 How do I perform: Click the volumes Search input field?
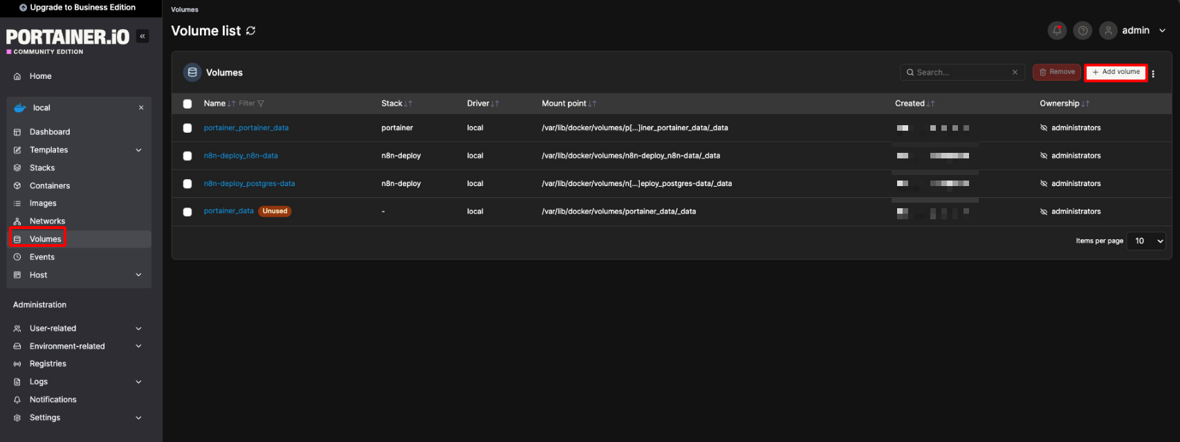[962, 73]
